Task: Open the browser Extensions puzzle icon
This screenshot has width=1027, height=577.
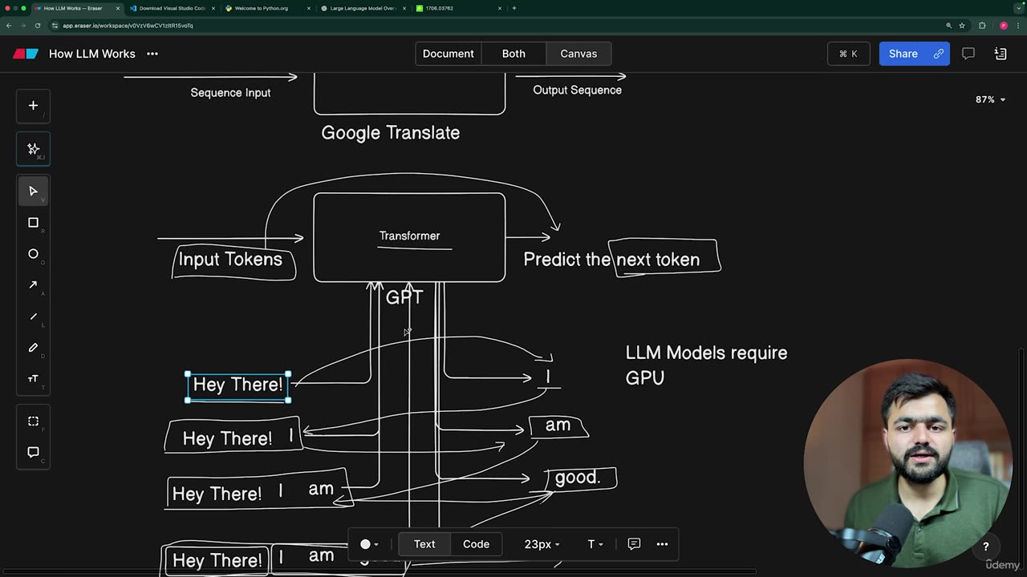Action: pyautogui.click(x=982, y=26)
